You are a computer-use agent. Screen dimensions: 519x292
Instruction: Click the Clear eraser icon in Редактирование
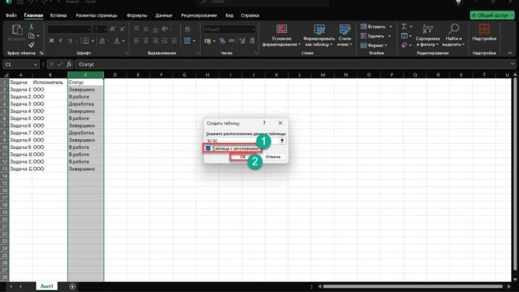click(x=405, y=45)
